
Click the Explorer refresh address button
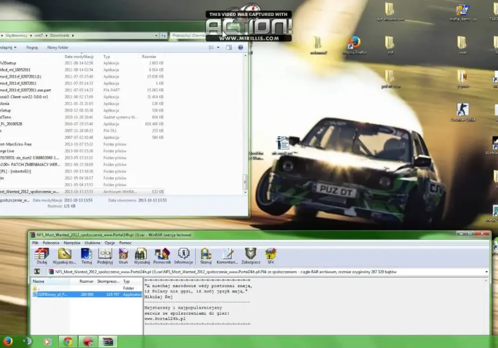[163, 35]
